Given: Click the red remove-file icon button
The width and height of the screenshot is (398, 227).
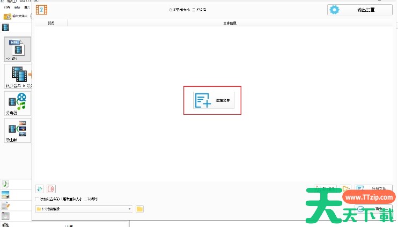Looking at the screenshot, I should (x=51, y=189).
